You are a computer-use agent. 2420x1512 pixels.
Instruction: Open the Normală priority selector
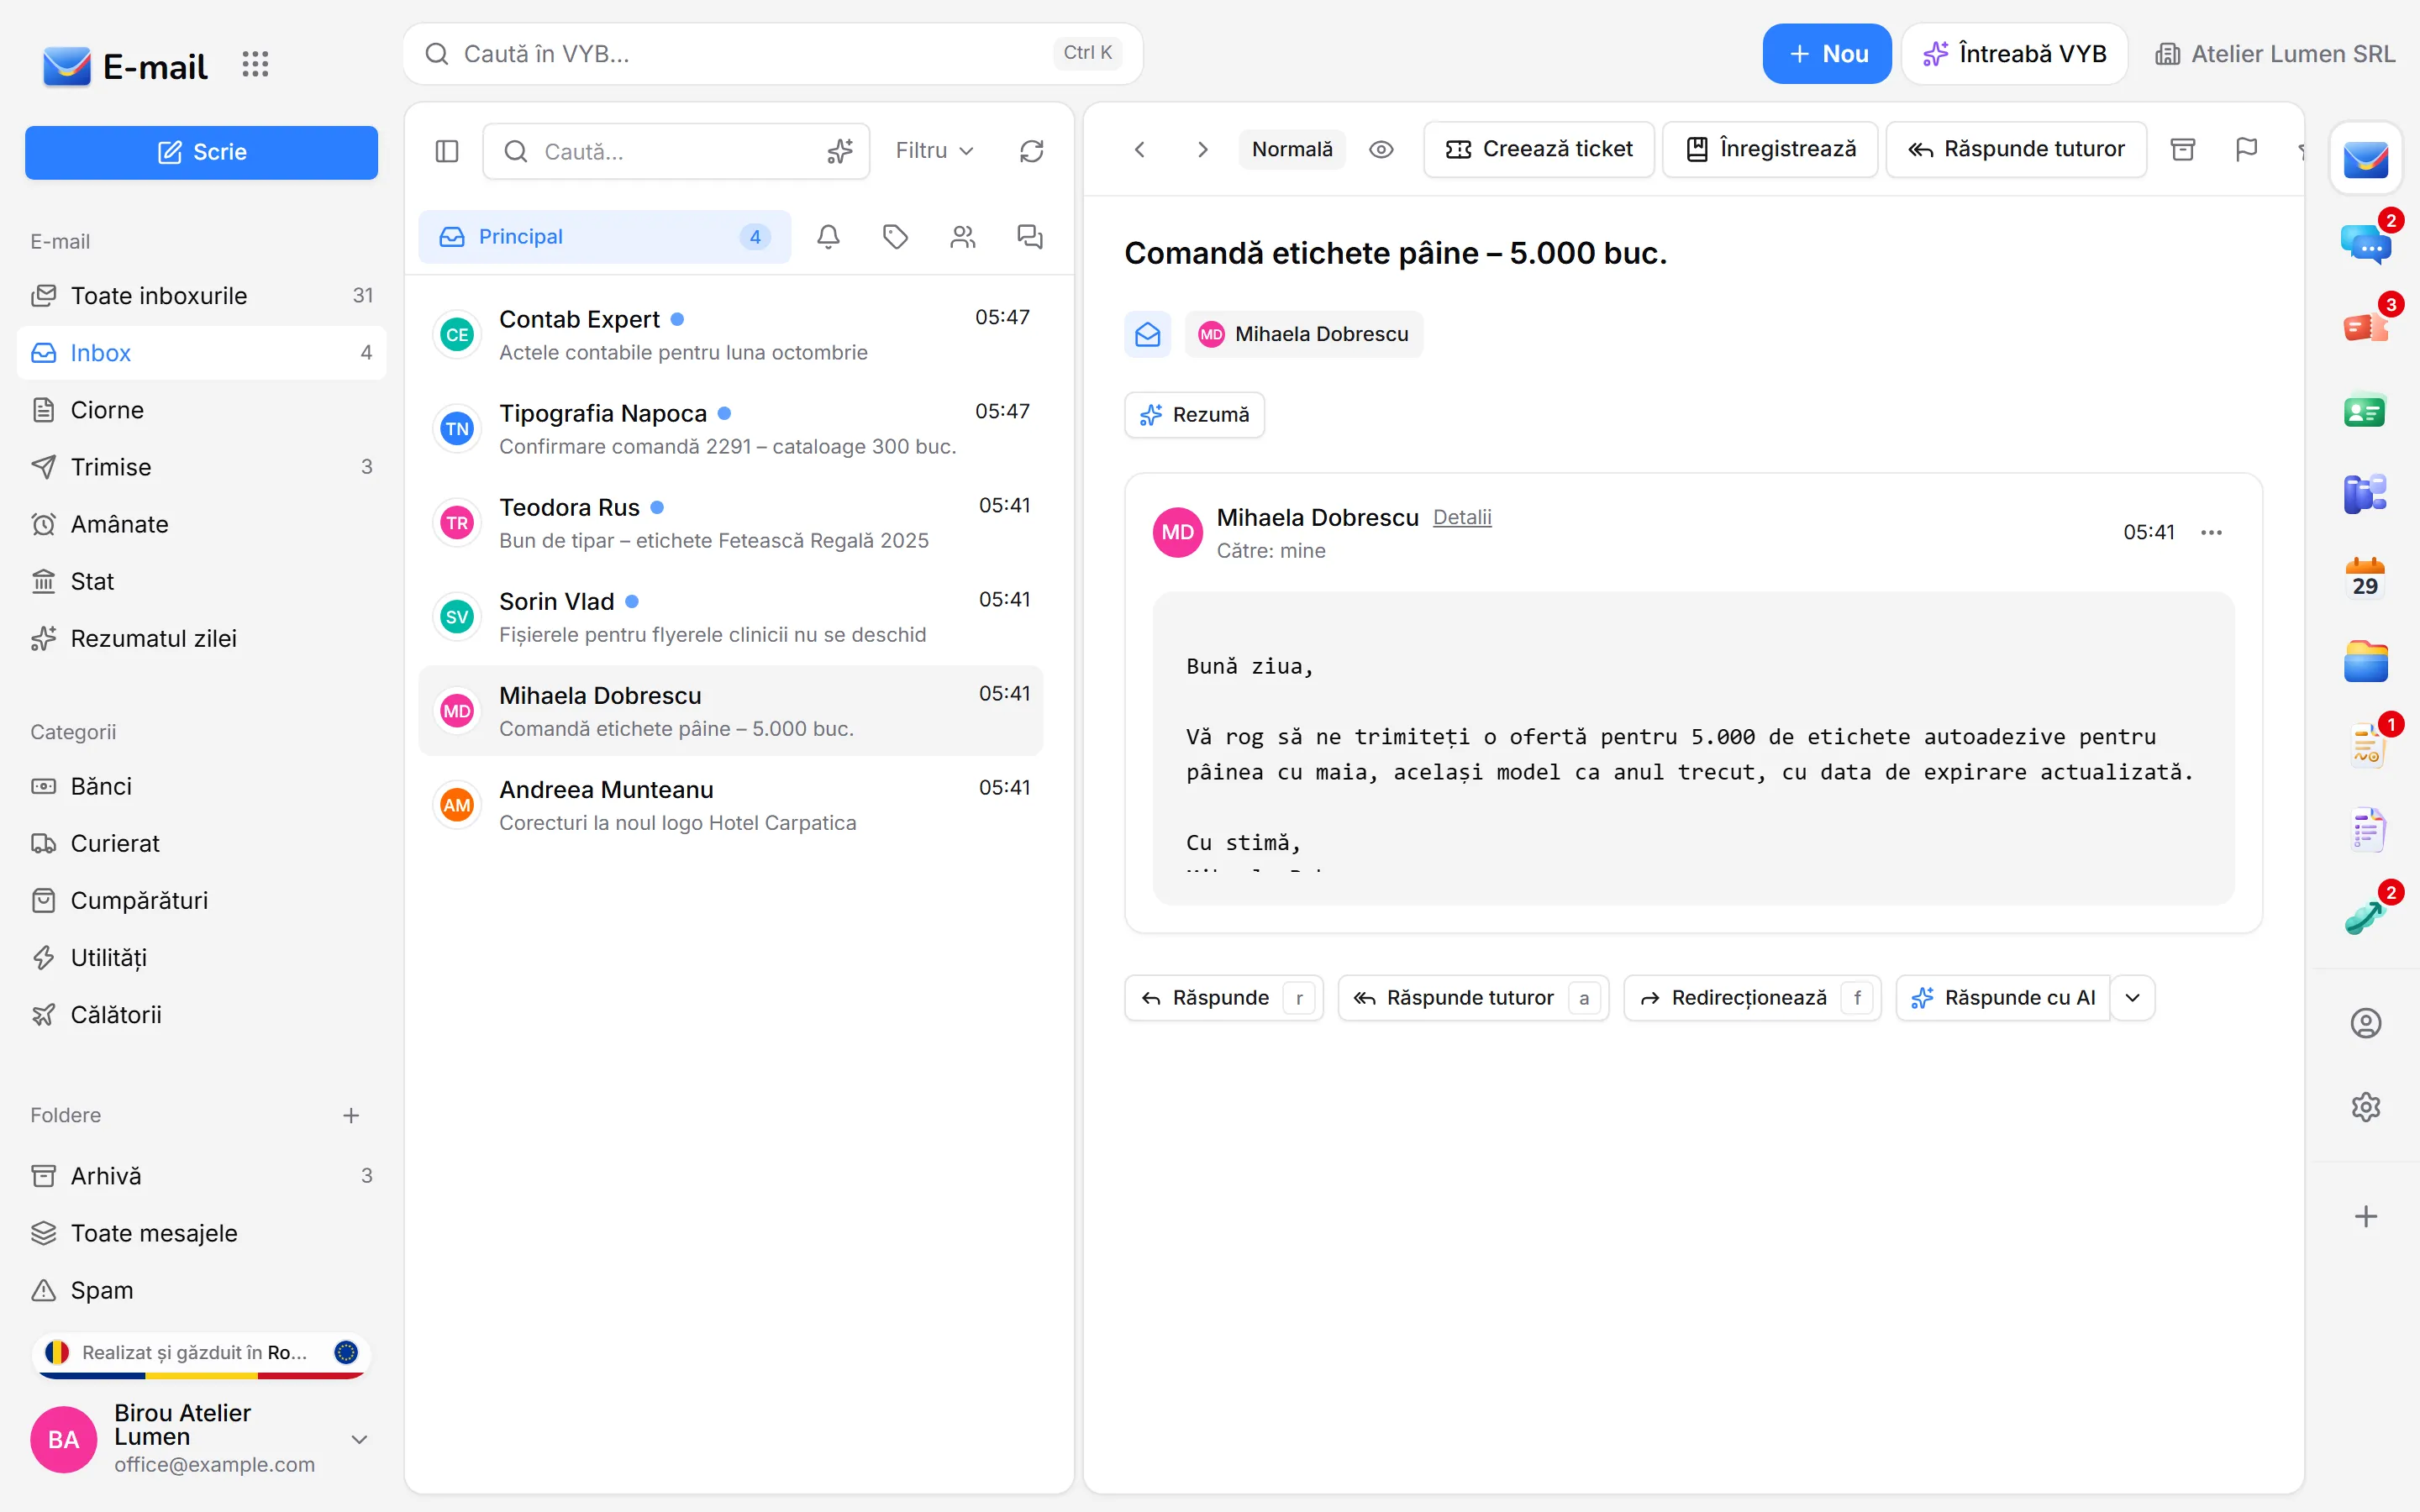coord(1292,150)
